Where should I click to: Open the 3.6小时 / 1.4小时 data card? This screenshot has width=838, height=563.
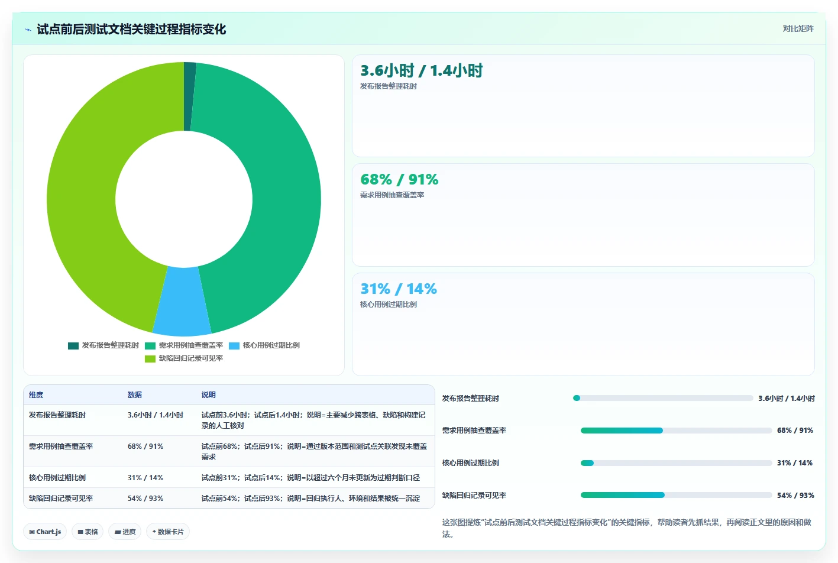pos(583,106)
